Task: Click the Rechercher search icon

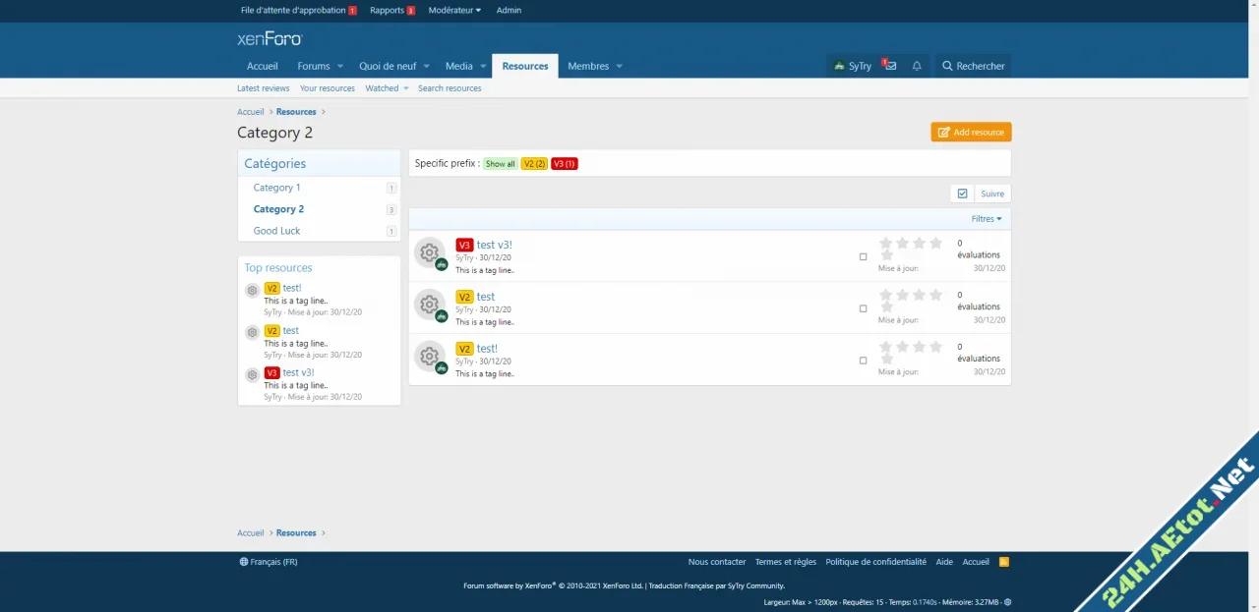Action: click(947, 66)
